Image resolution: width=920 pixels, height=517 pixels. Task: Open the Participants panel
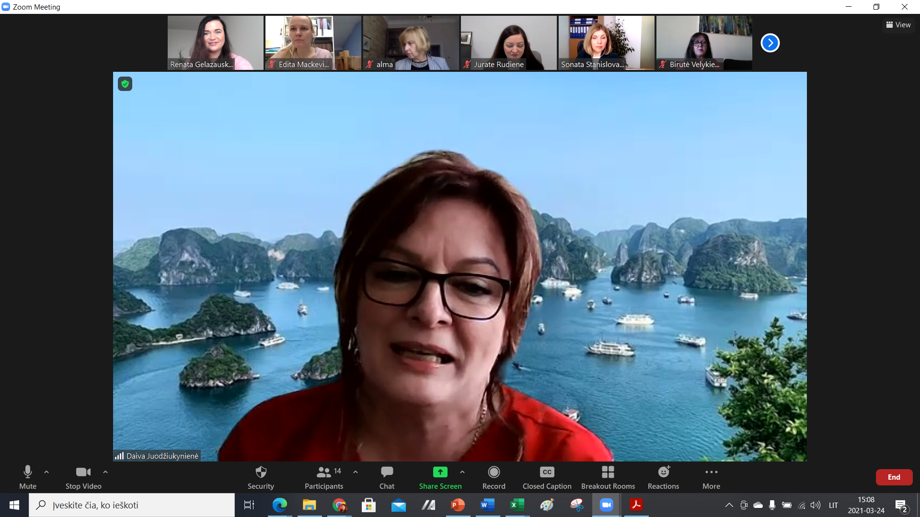324,477
